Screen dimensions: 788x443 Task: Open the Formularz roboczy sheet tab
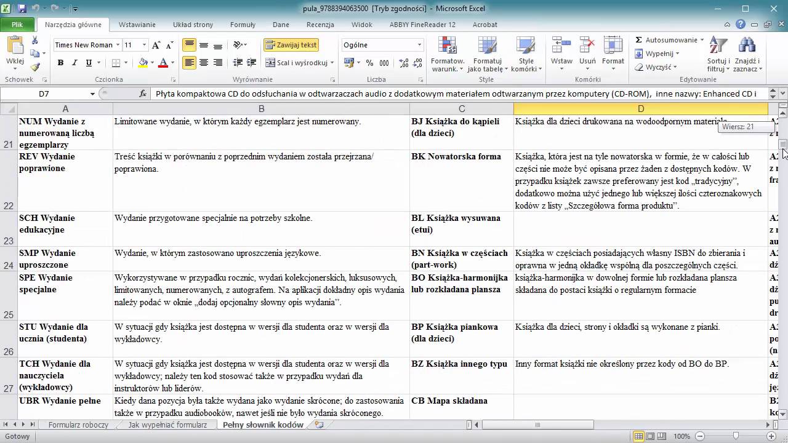click(x=78, y=425)
